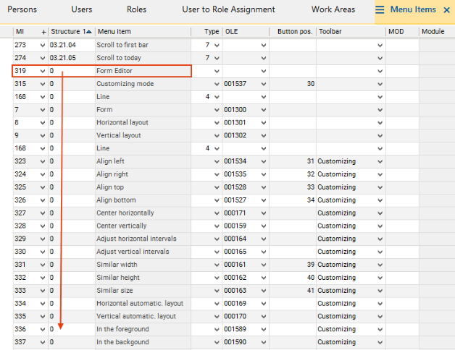
Task: Open the Users tab
Action: coord(81,10)
